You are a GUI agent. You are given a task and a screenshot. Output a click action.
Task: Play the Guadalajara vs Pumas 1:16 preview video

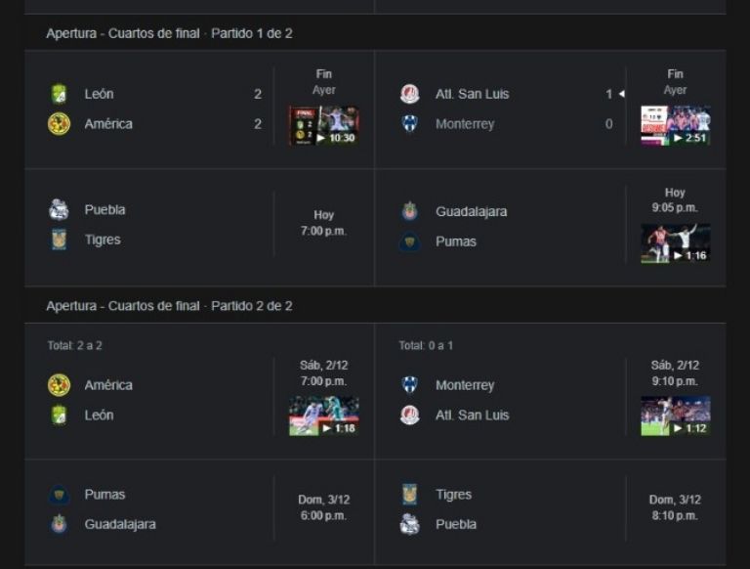(x=676, y=243)
